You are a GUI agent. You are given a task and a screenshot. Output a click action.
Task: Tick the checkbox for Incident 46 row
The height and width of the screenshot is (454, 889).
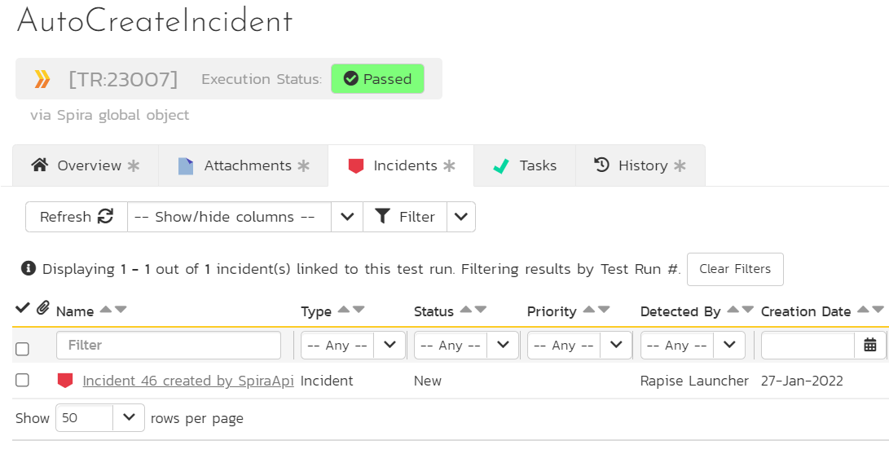point(22,381)
